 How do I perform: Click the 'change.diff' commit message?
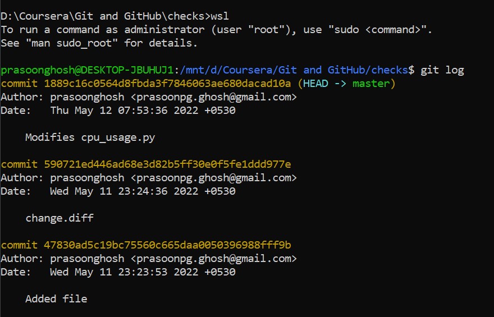pos(60,218)
